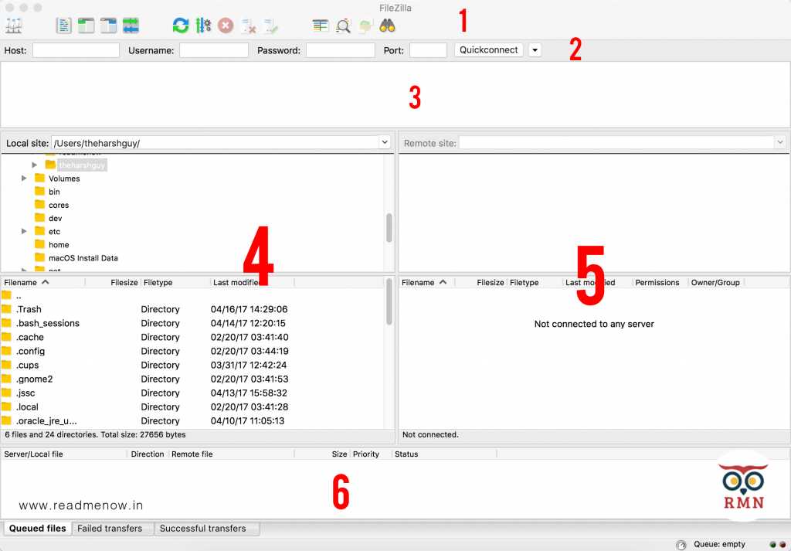Click inside the Host input field
The image size is (791, 551).
pos(76,49)
